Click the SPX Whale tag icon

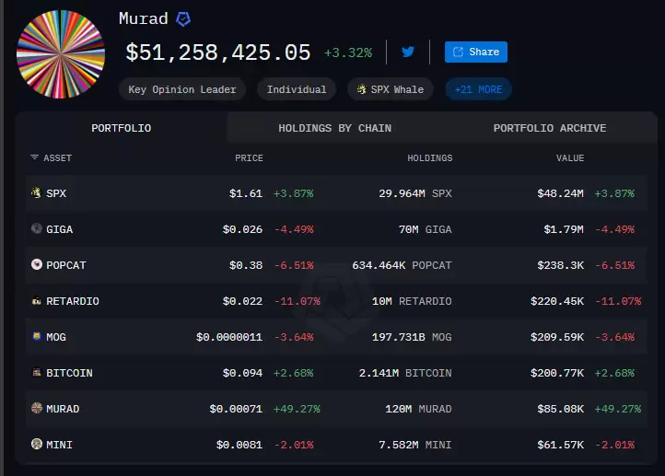point(362,89)
